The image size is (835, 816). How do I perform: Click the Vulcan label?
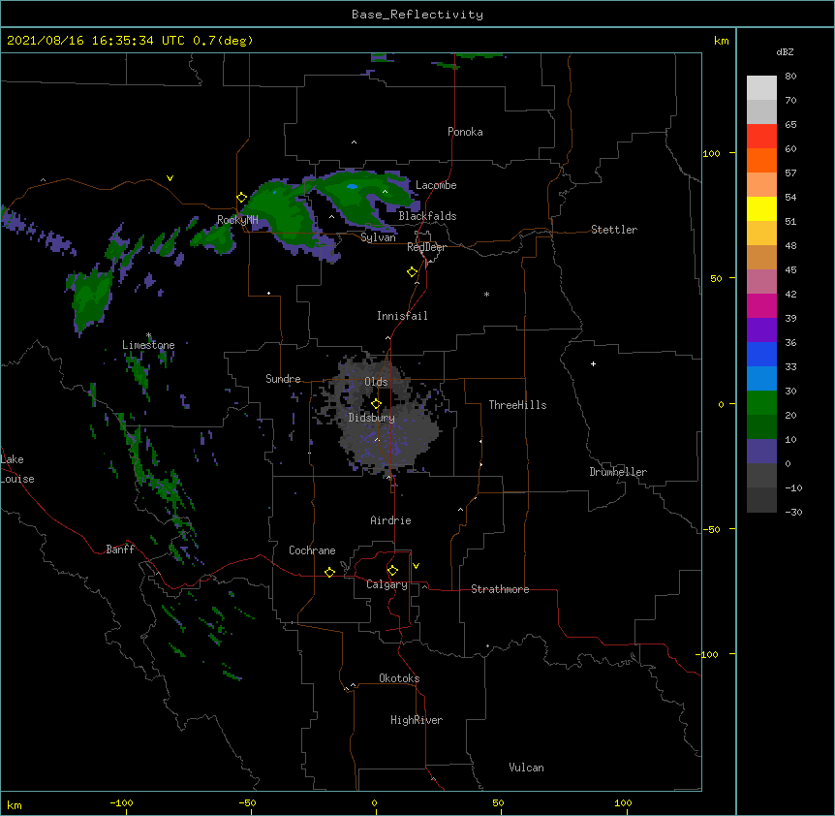[x=526, y=768]
